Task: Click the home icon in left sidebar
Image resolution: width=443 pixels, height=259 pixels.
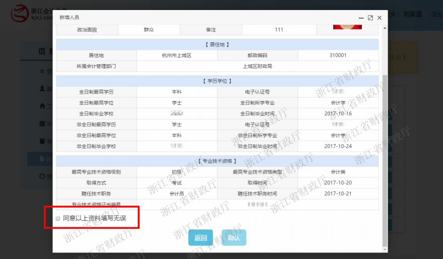Action: (x=42, y=106)
